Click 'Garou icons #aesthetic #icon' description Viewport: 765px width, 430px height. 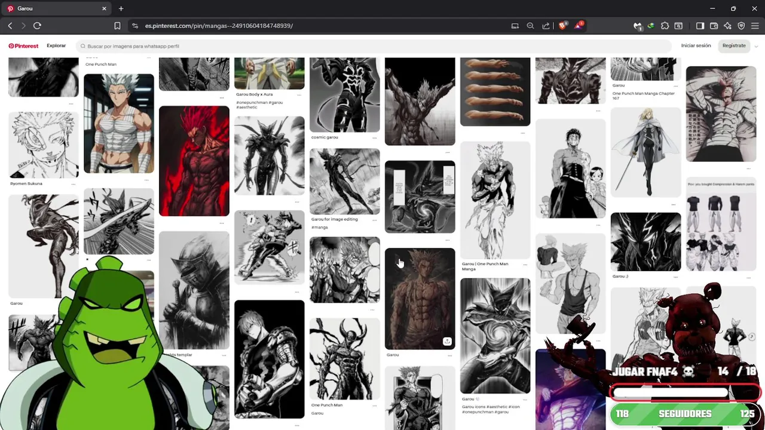[491, 409]
